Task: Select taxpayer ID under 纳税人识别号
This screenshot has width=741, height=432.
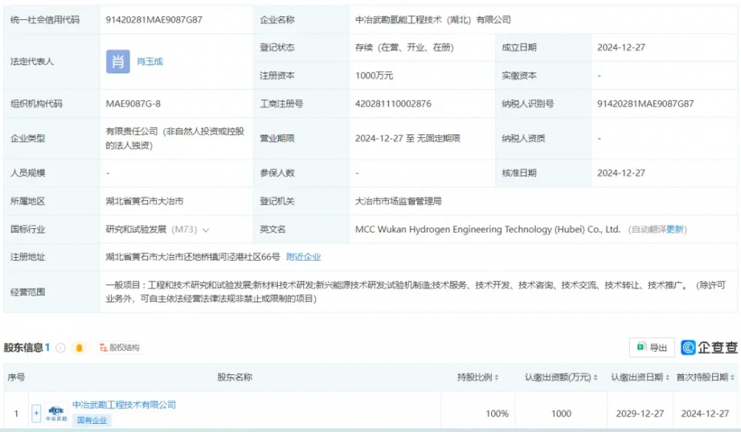Action: coord(645,104)
